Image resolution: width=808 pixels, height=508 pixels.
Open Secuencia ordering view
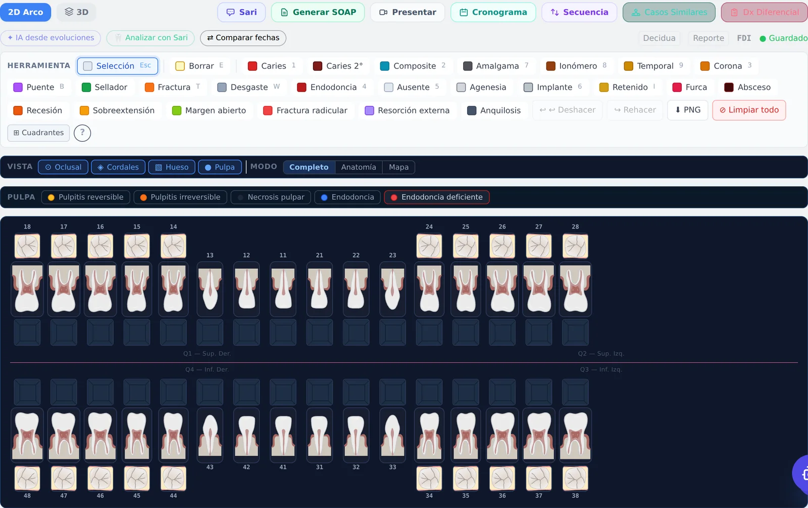[x=579, y=12]
